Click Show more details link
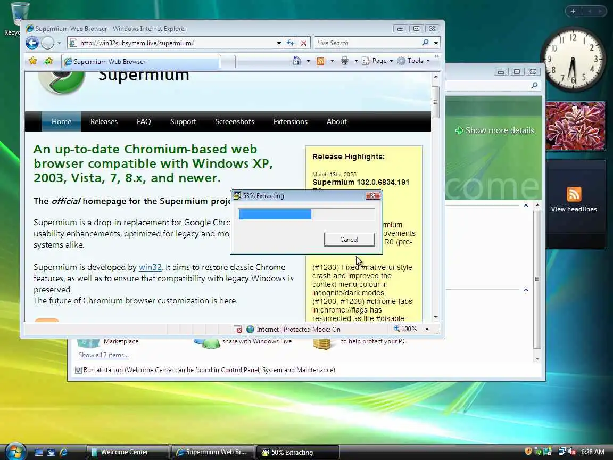The image size is (613, 460). [x=494, y=130]
